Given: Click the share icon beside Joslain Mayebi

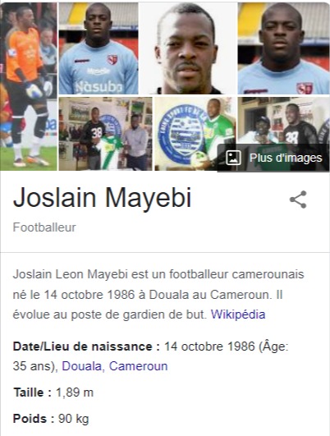Looking at the screenshot, I should click(298, 200).
